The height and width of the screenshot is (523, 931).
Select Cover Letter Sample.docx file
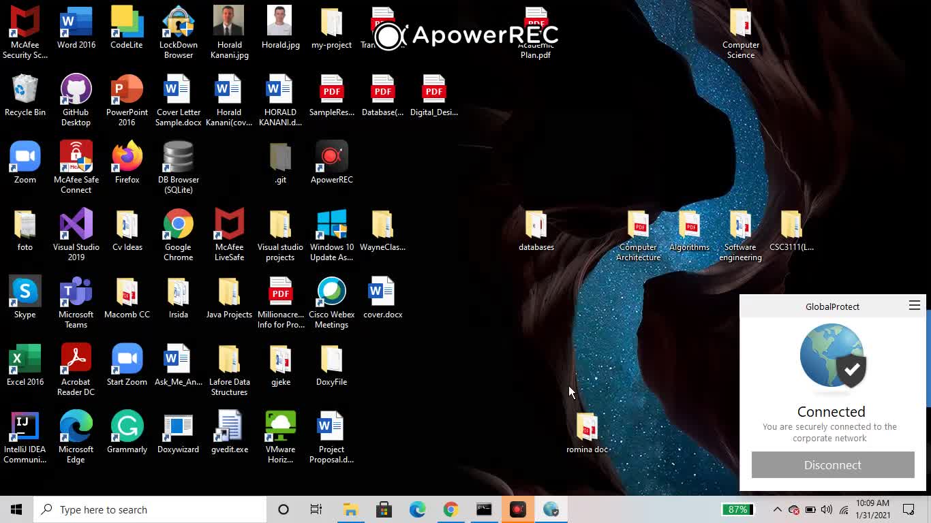point(178,99)
